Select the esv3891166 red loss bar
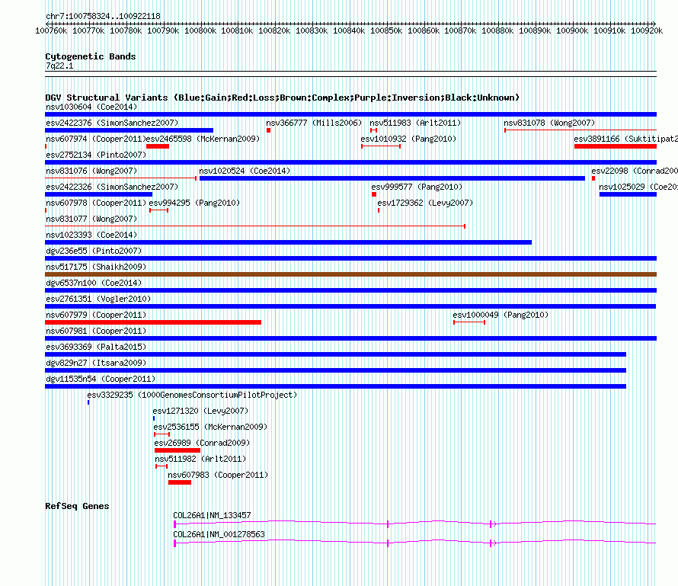Screen dimensions: 678x586 pyautogui.click(x=616, y=146)
